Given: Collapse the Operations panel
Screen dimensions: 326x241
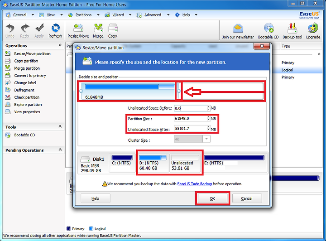Looking at the screenshot, I should (x=60, y=45).
